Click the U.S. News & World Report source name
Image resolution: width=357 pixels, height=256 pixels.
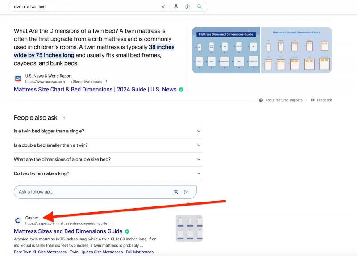pos(49,76)
